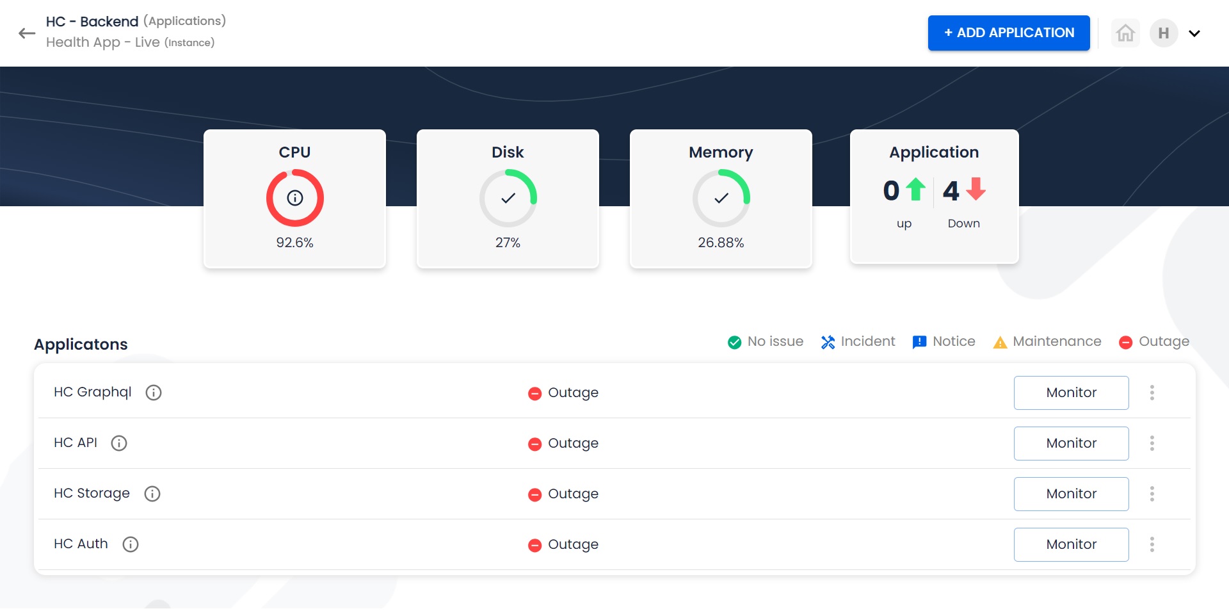Open the HC Graphql three-dot menu
Screen dimensions: 1229x611
[1152, 393]
